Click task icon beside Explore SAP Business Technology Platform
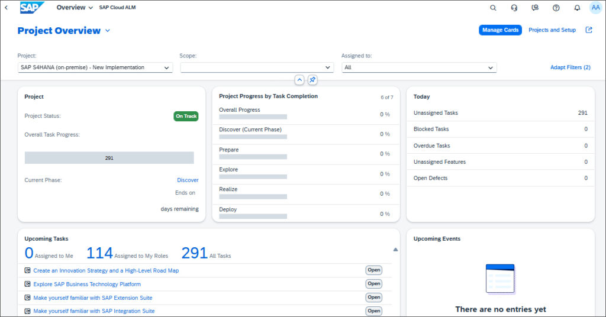Viewport: 606px width, 317px height. (27, 284)
